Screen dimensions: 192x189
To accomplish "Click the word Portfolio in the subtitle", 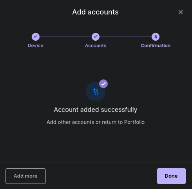I will click(x=134, y=122).
